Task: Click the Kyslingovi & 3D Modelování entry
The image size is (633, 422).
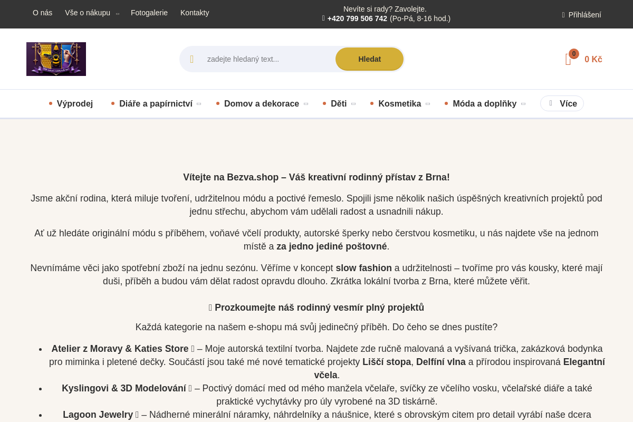Action: click(x=124, y=388)
